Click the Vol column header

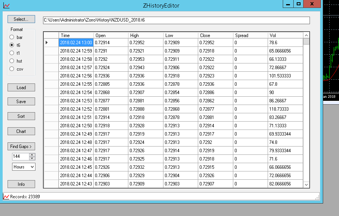click(x=285, y=35)
